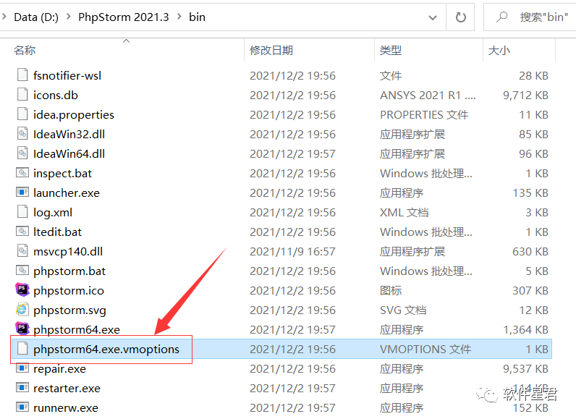Click the phpstorm64.exe.vmoptions file icon

point(22,348)
